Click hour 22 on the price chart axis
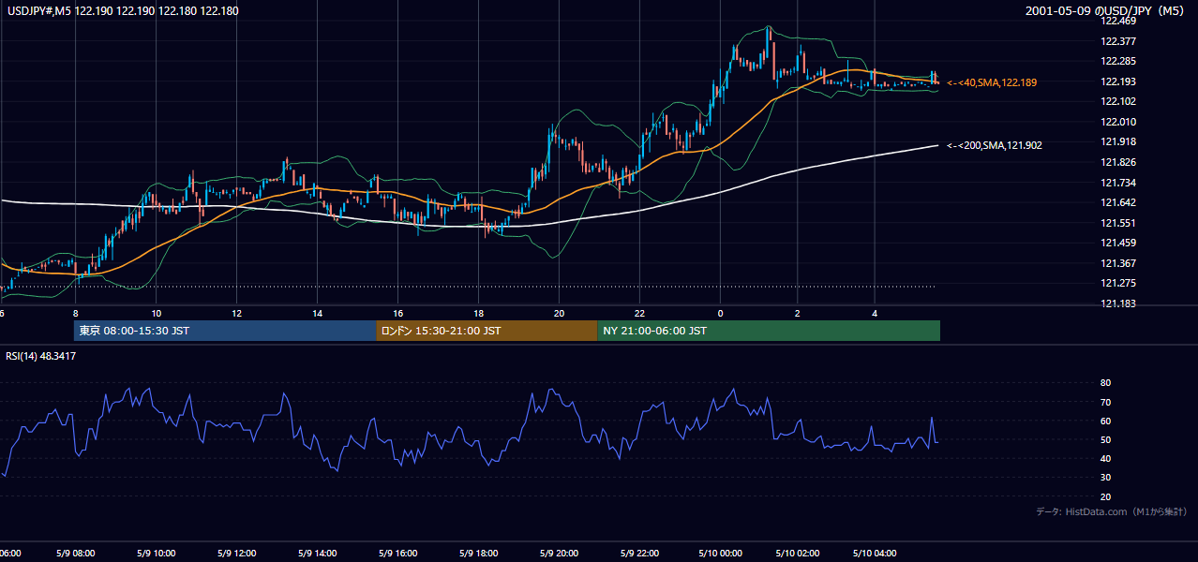The width and height of the screenshot is (1198, 562). pyautogui.click(x=639, y=313)
